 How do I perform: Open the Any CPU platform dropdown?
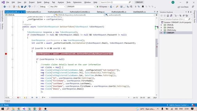(x=58, y=7)
